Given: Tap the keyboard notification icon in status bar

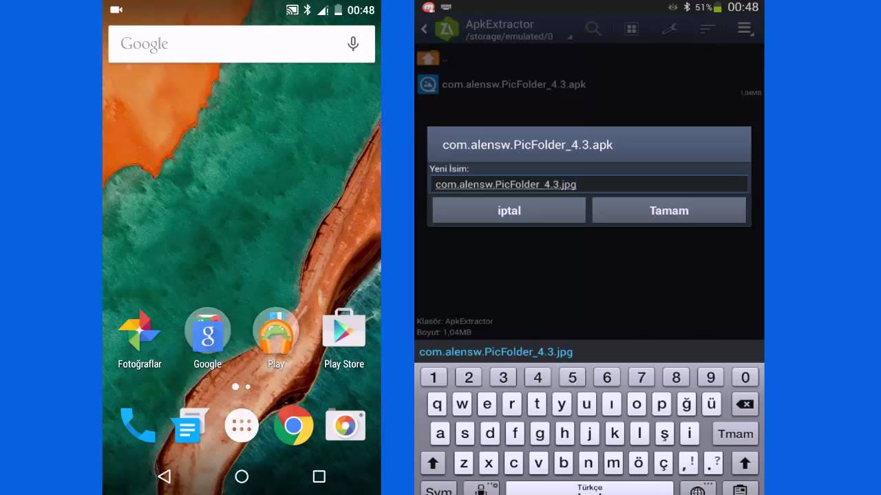Looking at the screenshot, I should coord(446,8).
